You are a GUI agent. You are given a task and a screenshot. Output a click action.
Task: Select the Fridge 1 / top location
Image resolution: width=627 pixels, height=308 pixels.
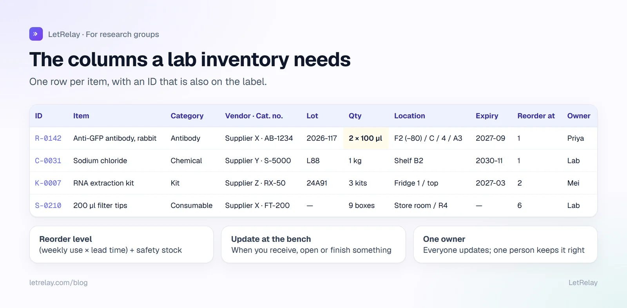(x=416, y=183)
